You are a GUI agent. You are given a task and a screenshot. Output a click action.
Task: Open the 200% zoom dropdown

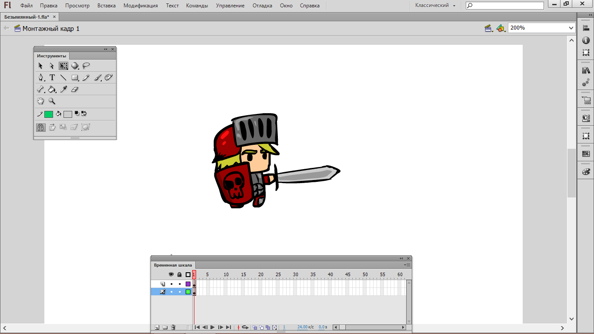click(x=542, y=27)
